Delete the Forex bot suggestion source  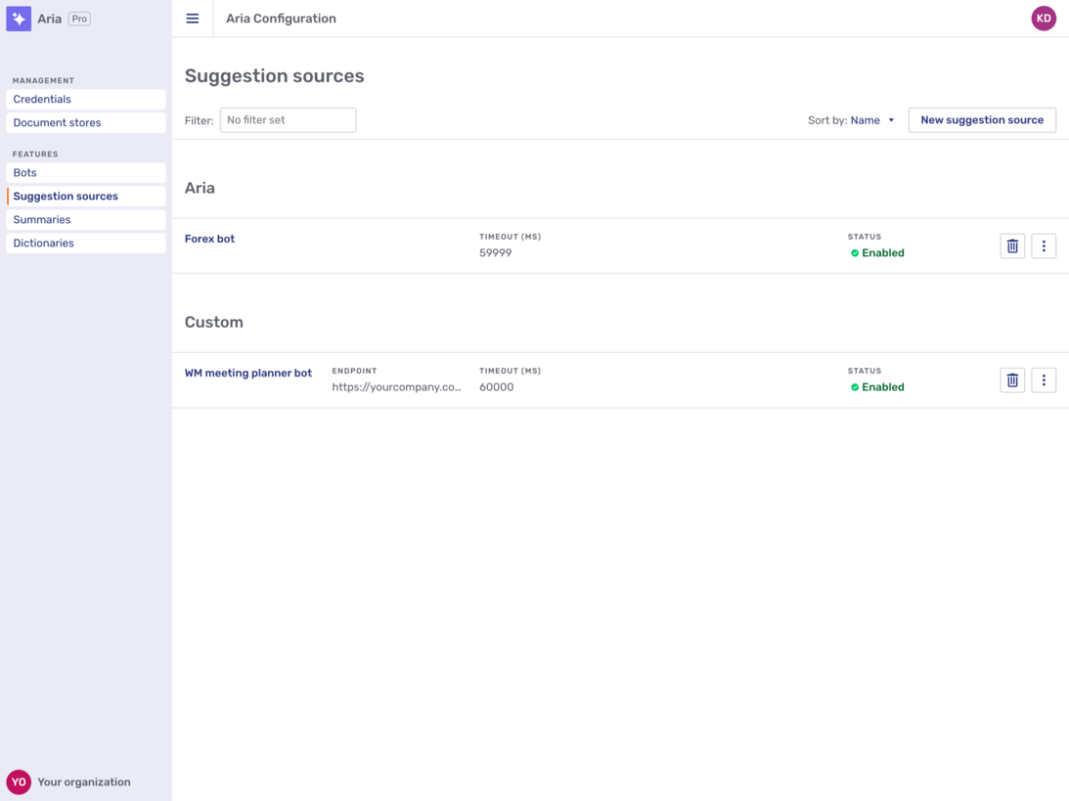point(1012,245)
